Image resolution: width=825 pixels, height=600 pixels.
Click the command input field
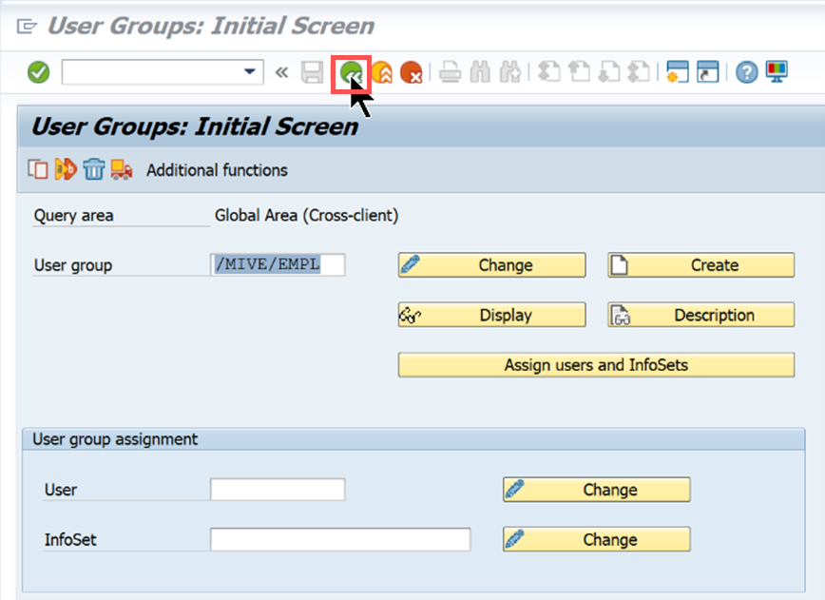[x=163, y=72]
